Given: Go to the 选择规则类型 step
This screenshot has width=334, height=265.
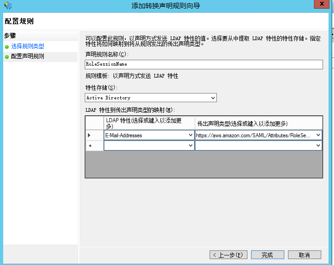Looking at the screenshot, I should tap(27, 47).
